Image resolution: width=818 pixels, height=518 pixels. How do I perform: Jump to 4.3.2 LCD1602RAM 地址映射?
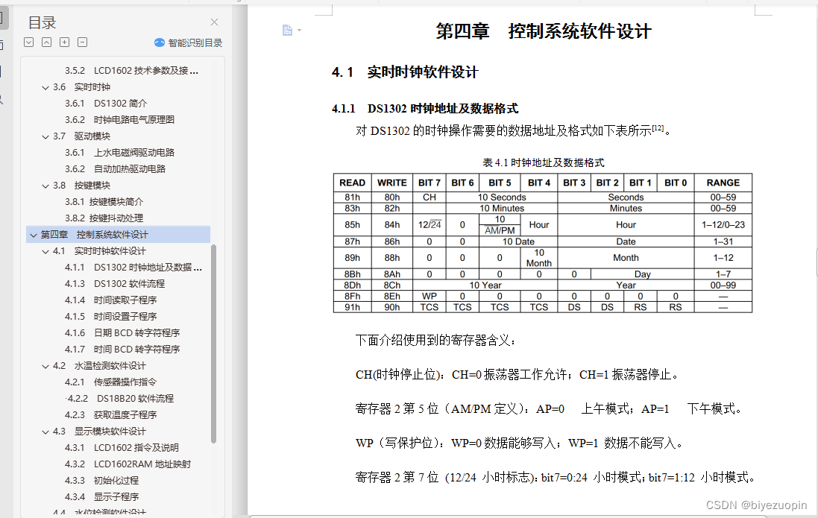click(128, 464)
